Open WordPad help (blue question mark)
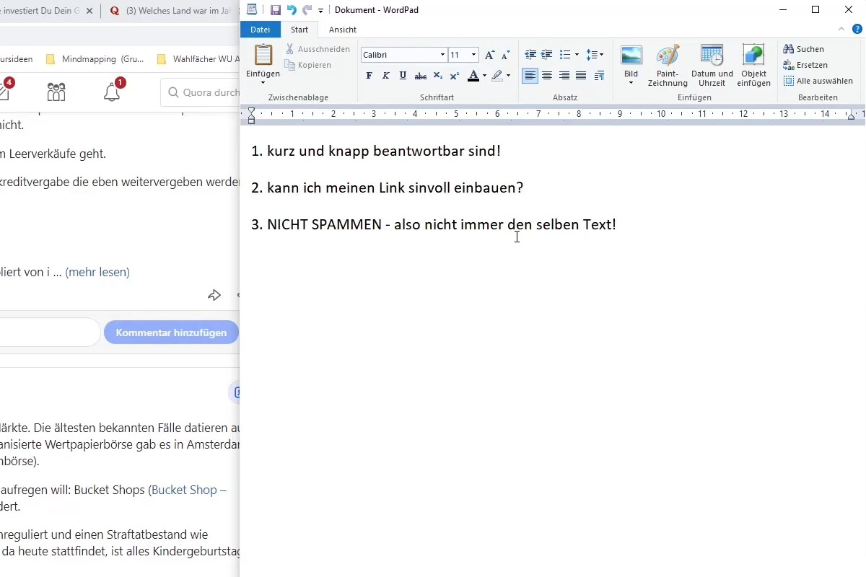The height and width of the screenshot is (577, 866). click(857, 29)
